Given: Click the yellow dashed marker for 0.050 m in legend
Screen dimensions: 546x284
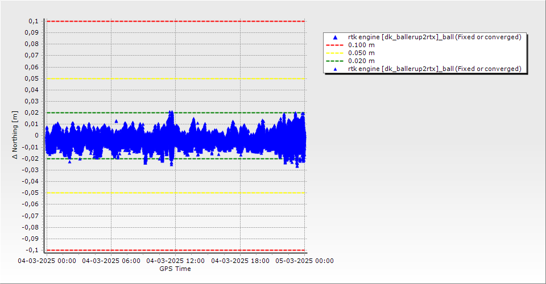Looking at the screenshot, I should tap(334, 53).
